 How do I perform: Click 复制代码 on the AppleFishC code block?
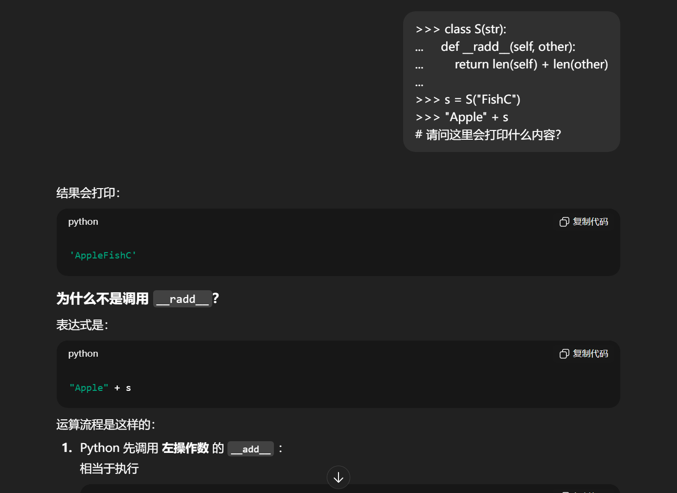[590, 222]
